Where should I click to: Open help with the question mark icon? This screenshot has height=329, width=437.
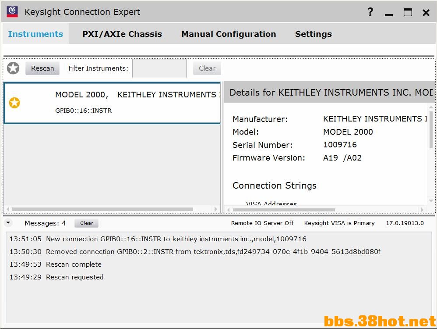pos(370,12)
